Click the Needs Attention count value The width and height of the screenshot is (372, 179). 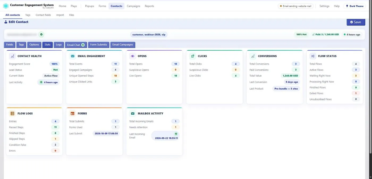click(x=175, y=127)
